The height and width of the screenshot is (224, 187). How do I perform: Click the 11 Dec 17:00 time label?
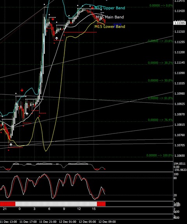(x=28, y=222)
